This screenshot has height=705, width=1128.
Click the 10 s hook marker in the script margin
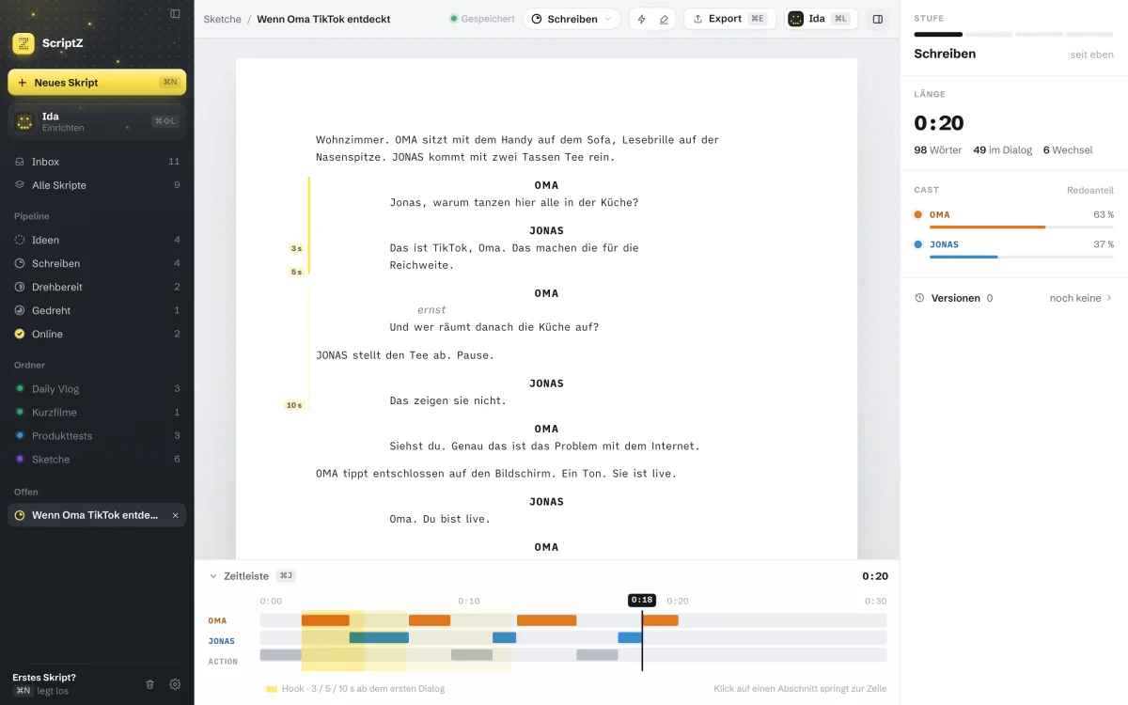pos(294,405)
